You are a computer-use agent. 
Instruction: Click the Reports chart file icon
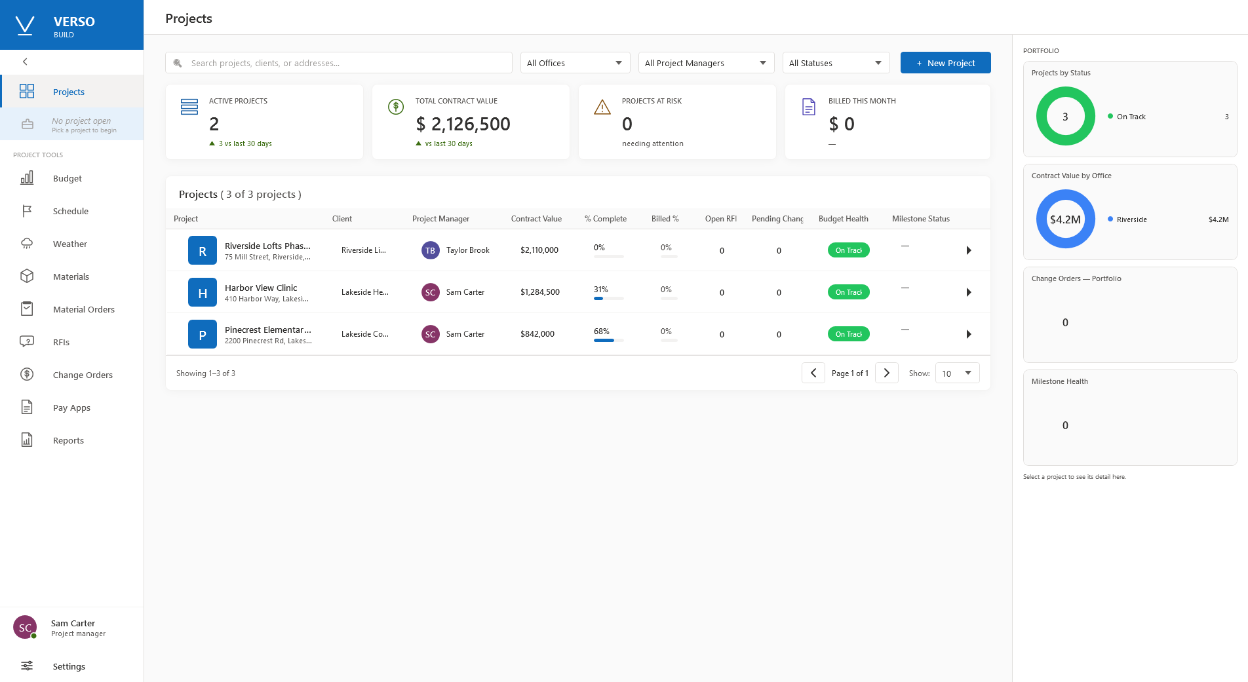point(27,440)
